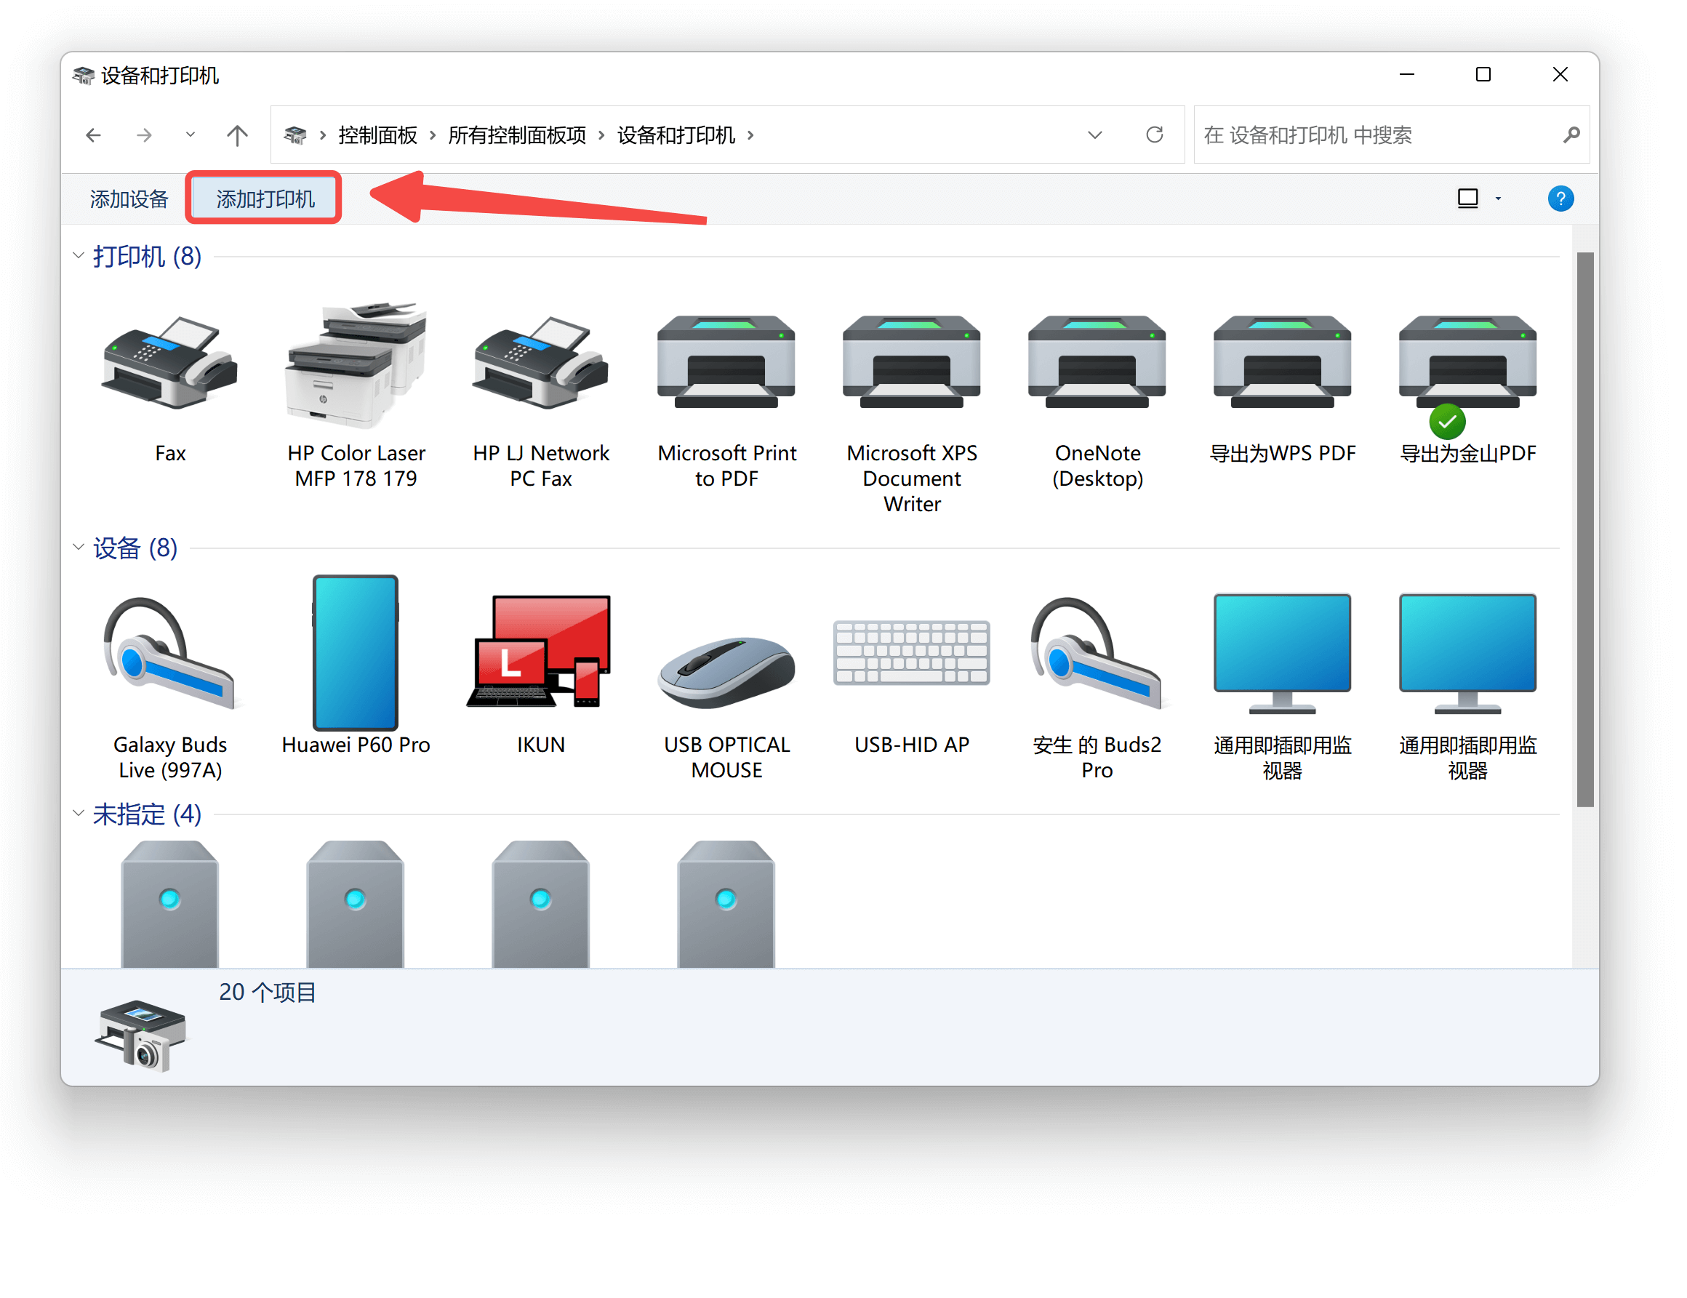Expand the address bar history dropdown
This screenshot has width=1687, height=1298.
click(1094, 135)
